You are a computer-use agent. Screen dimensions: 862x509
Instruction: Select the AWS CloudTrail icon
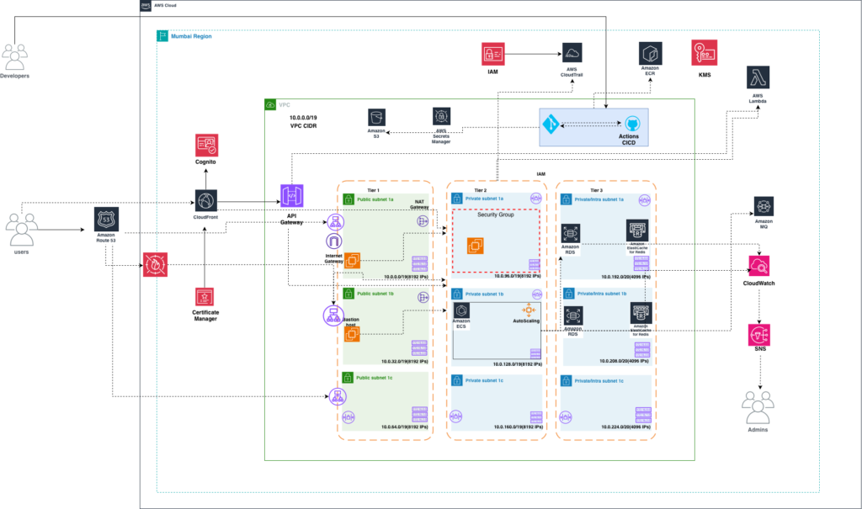click(572, 53)
